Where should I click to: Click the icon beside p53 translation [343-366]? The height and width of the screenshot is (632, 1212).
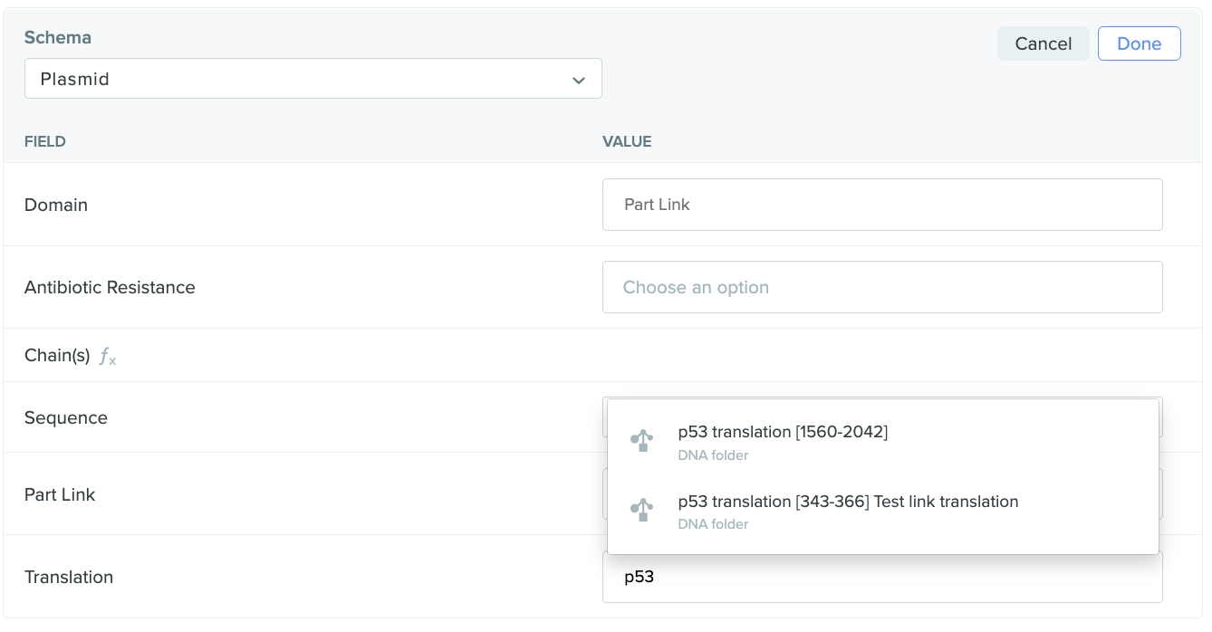(x=641, y=511)
